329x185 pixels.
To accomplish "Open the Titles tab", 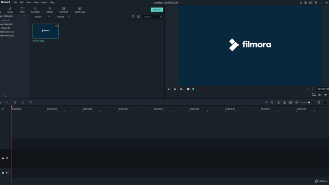I will (22, 10).
